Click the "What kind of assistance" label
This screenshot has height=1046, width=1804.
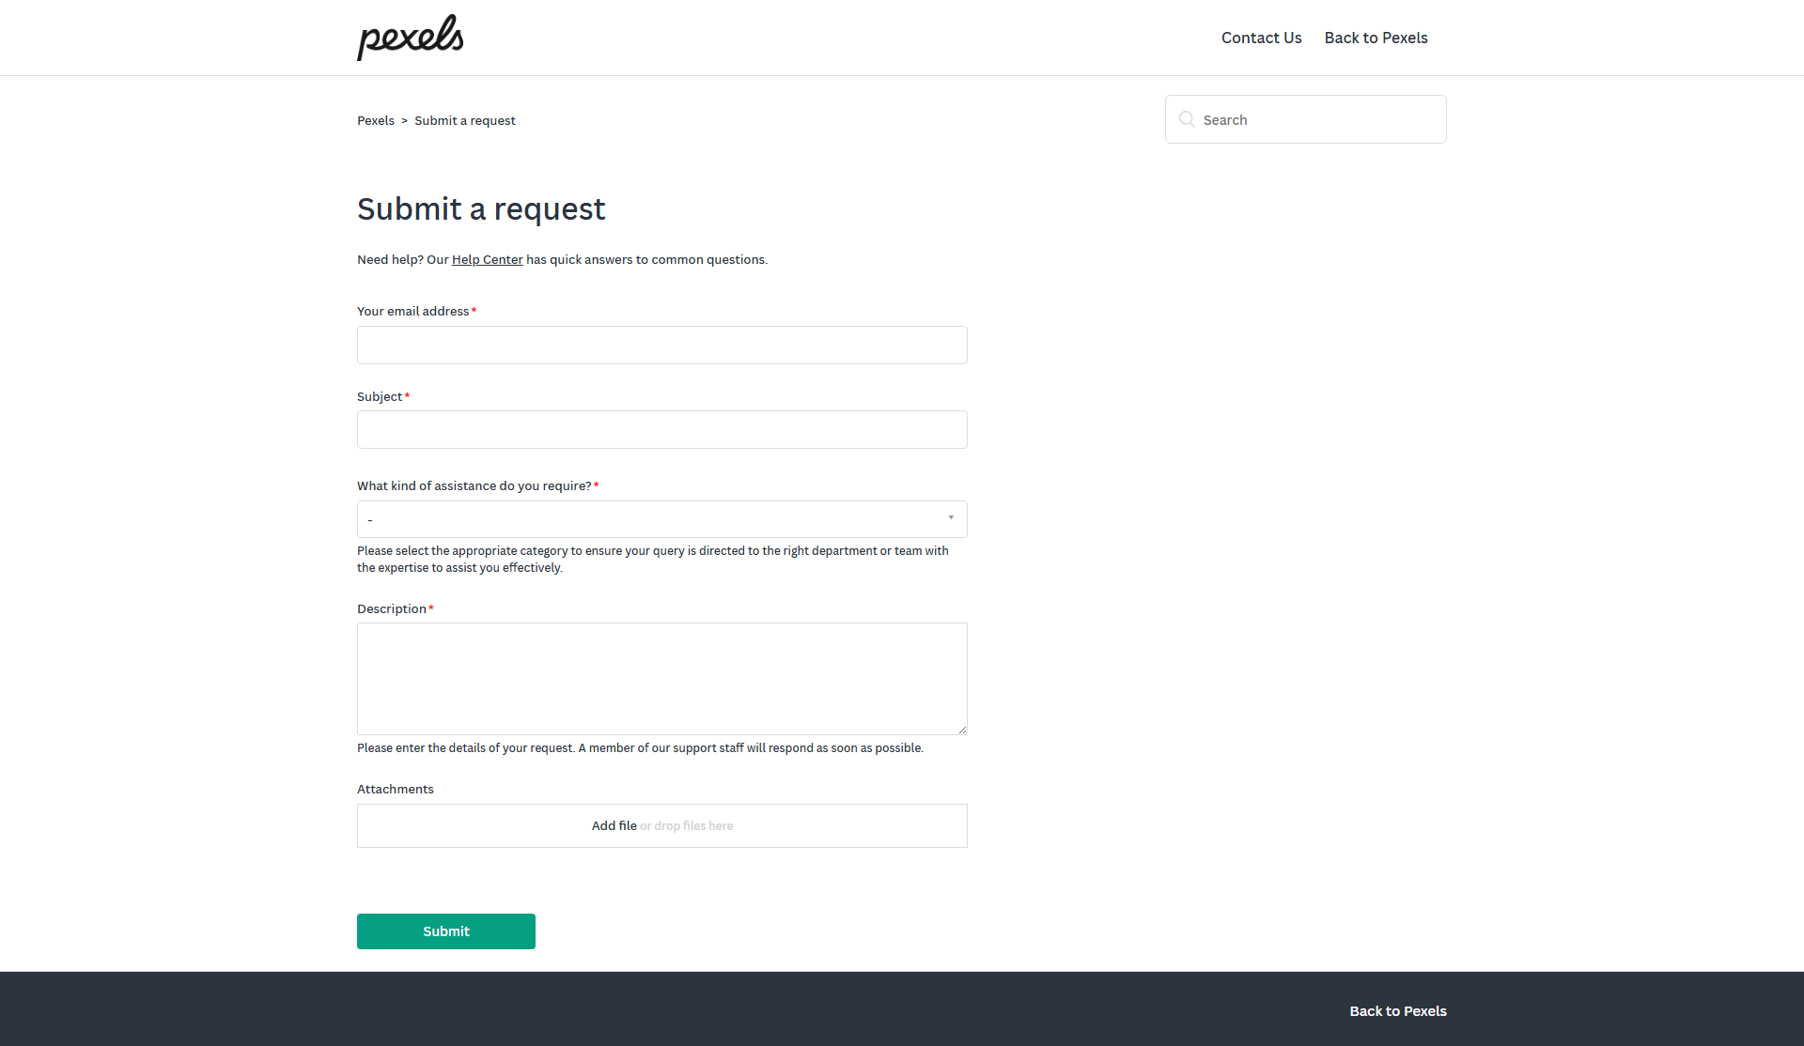[474, 486]
